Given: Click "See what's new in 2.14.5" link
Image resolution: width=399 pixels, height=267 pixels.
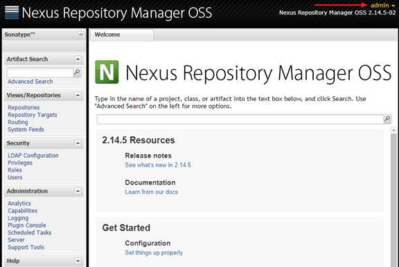Looking at the screenshot, I should [x=158, y=165].
